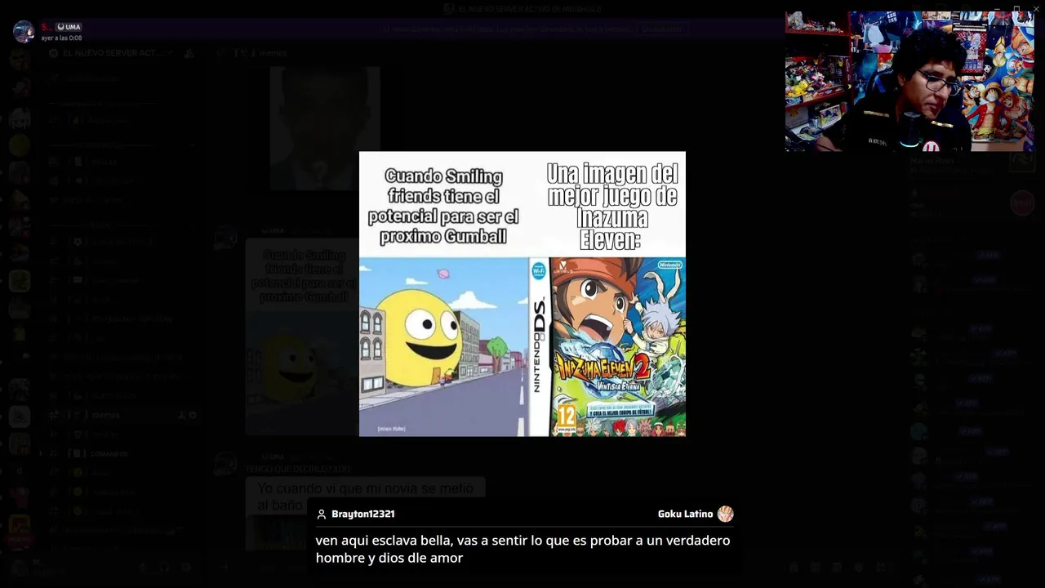Click the Goku Latino voice label
The image size is (1045, 588).
(x=686, y=514)
